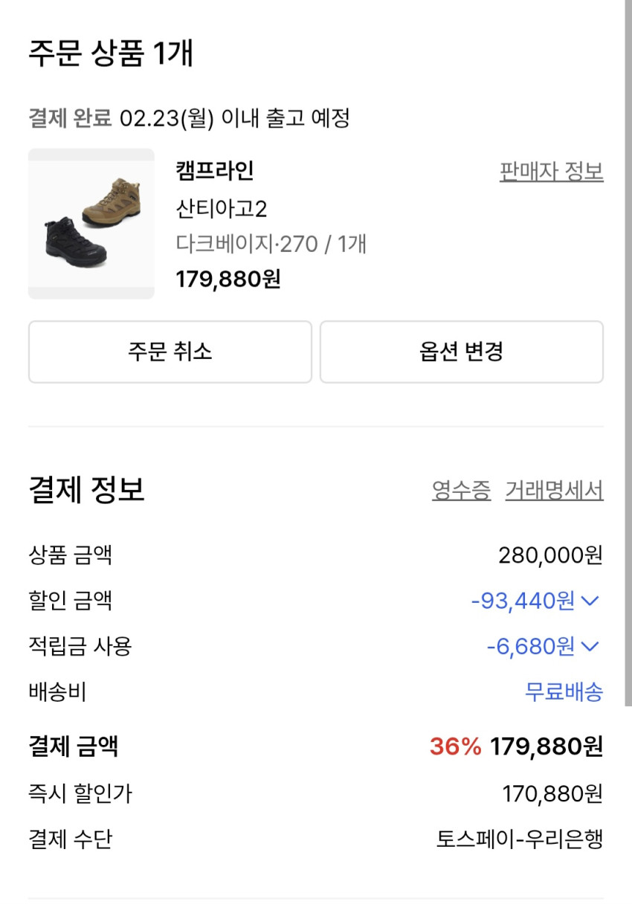Screen dimensions: 632x904
Task: Open the Campline Santiago2 shoe thumbnail
Action: 91,224
